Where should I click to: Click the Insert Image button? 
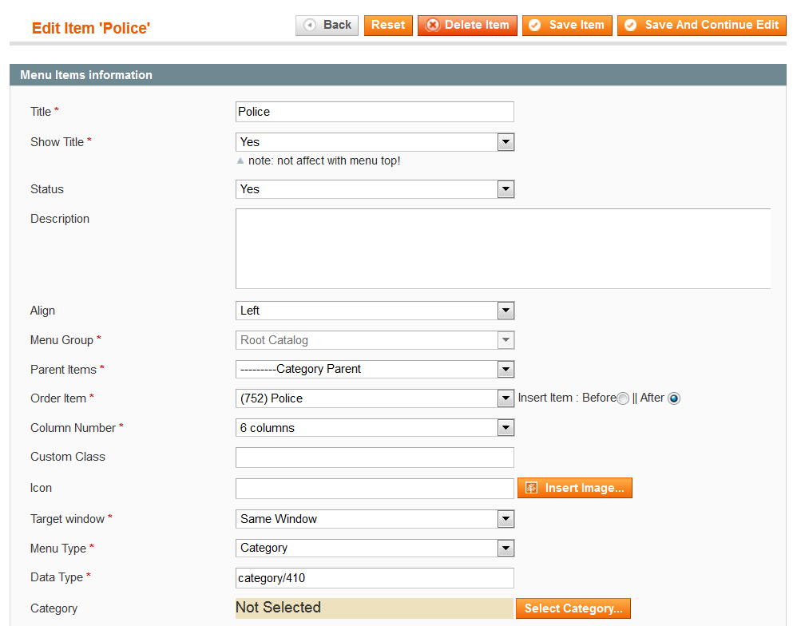click(x=575, y=488)
